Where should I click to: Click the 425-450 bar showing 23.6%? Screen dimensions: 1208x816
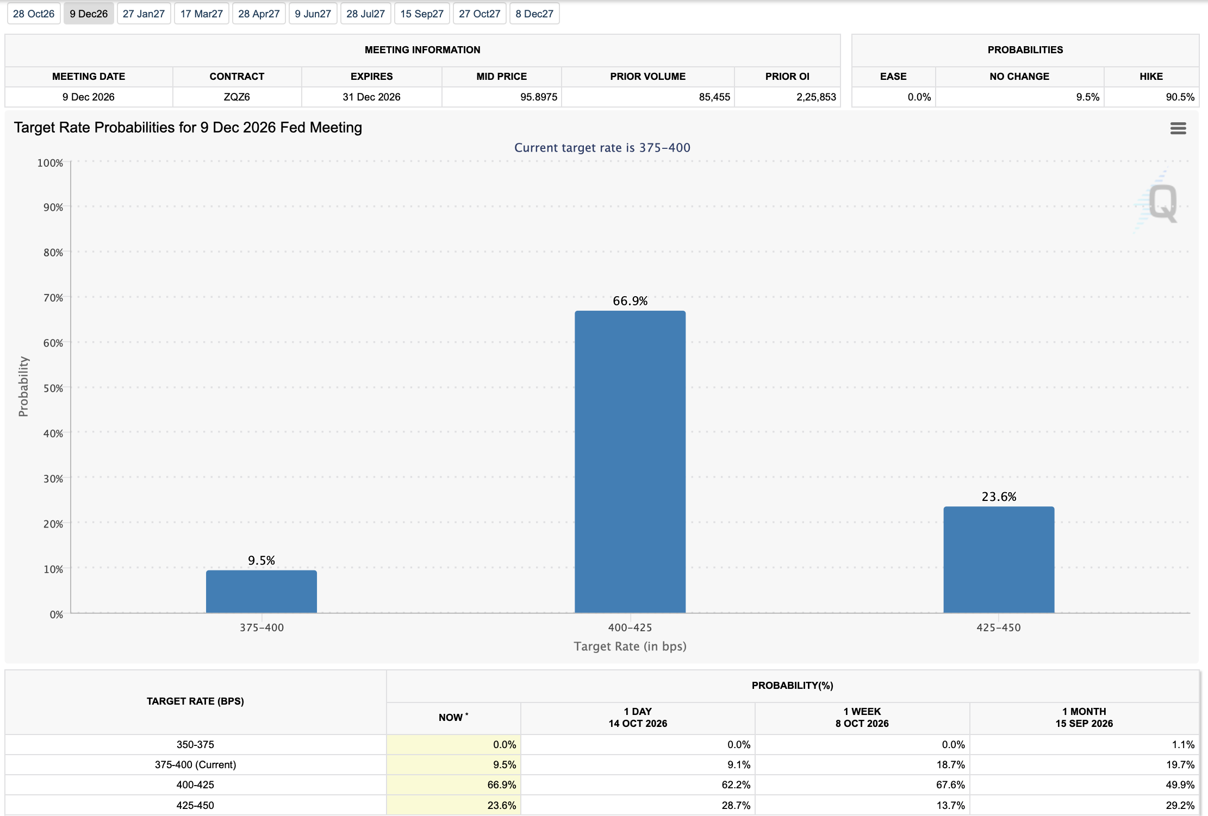999,560
